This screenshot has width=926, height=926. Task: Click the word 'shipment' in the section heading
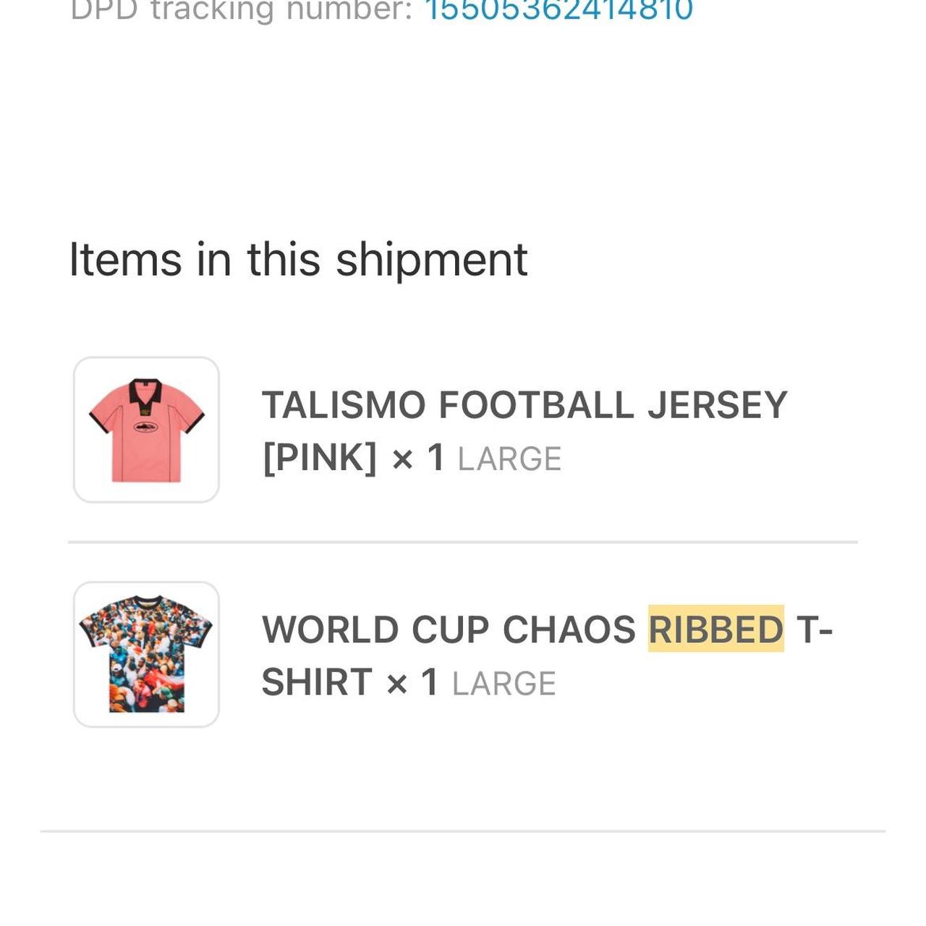tap(432, 259)
